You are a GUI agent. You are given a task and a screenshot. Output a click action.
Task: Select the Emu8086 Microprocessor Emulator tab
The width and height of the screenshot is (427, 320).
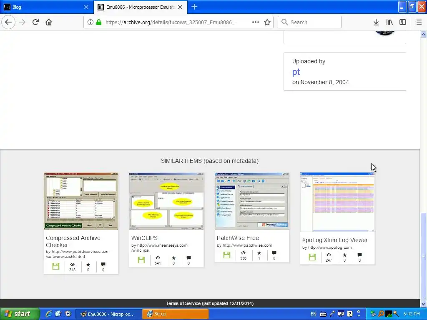(141, 7)
